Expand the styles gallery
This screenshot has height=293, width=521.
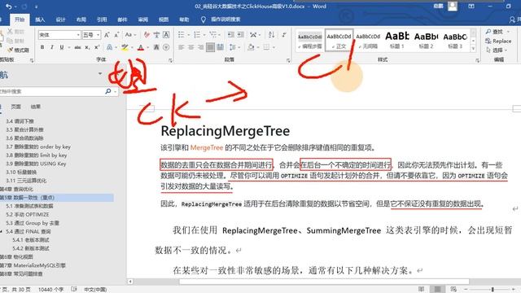tap(474, 49)
